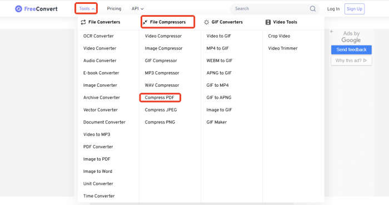Open the Pricing page
Viewport: 389px width, 205px height.
(114, 9)
